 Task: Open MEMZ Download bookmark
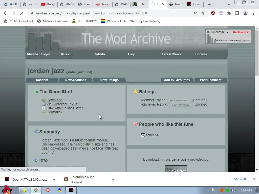[x=18, y=21]
